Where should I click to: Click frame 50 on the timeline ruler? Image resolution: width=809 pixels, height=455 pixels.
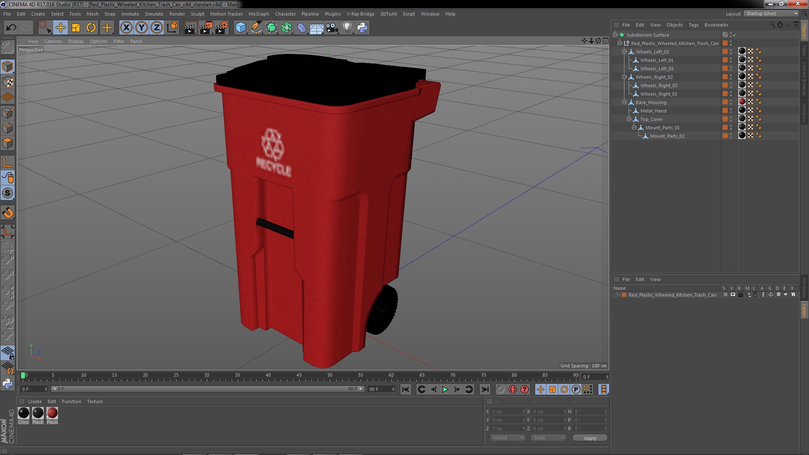(x=329, y=375)
